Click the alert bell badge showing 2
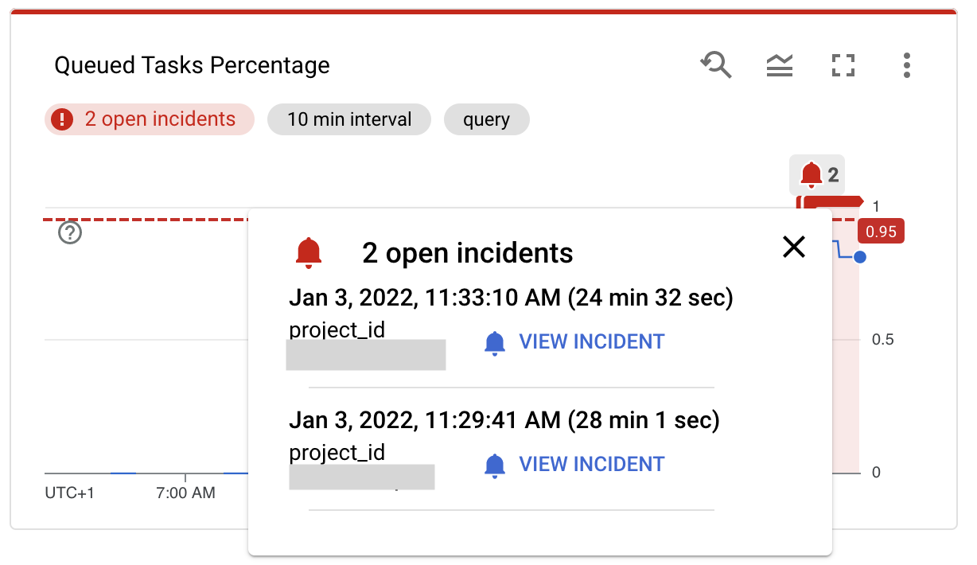This screenshot has width=977, height=565. pyautogui.click(x=817, y=173)
